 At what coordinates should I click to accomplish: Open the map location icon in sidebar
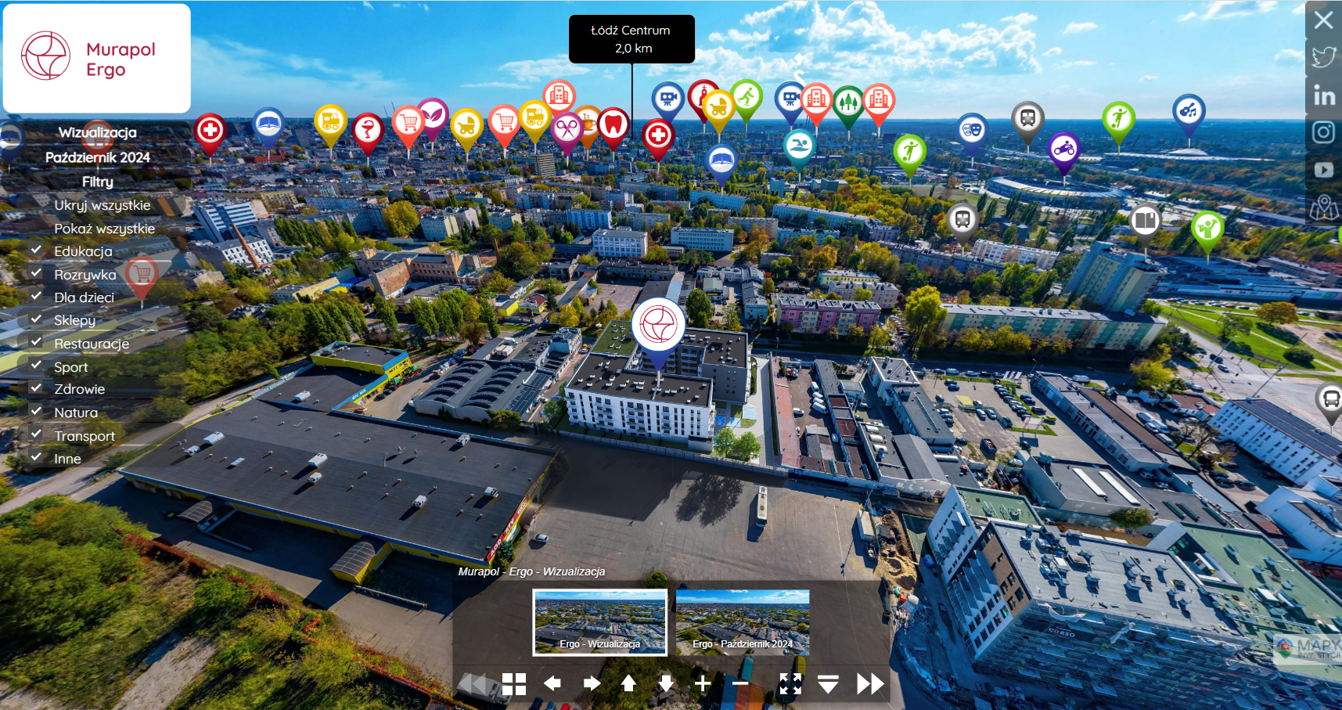(x=1323, y=207)
